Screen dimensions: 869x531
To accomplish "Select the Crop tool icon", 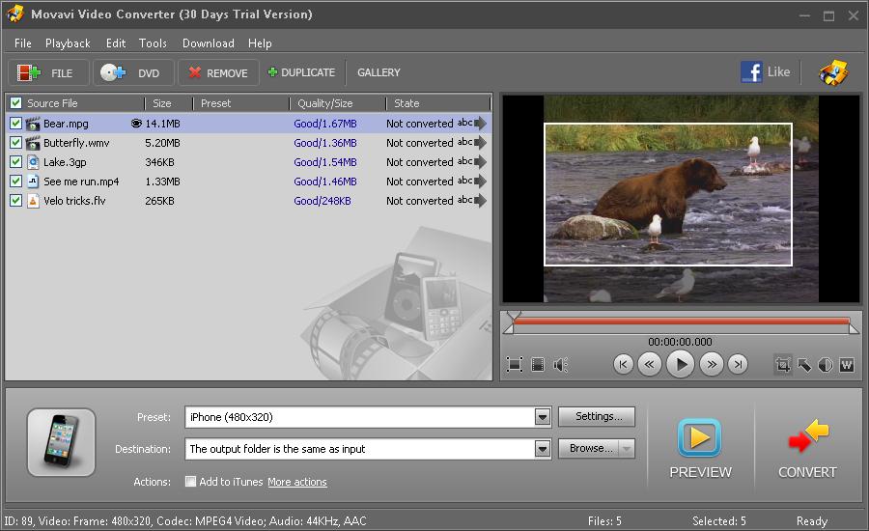I will 782,364.
